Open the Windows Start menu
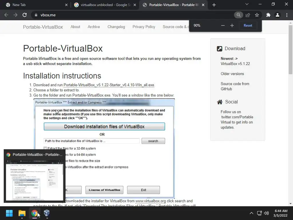 point(9,213)
